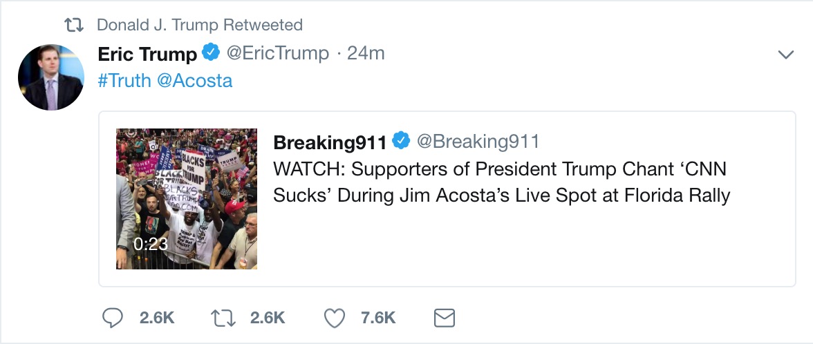Click the small retweet icon above the tweet
The width and height of the screenshot is (813, 344).
click(73, 26)
